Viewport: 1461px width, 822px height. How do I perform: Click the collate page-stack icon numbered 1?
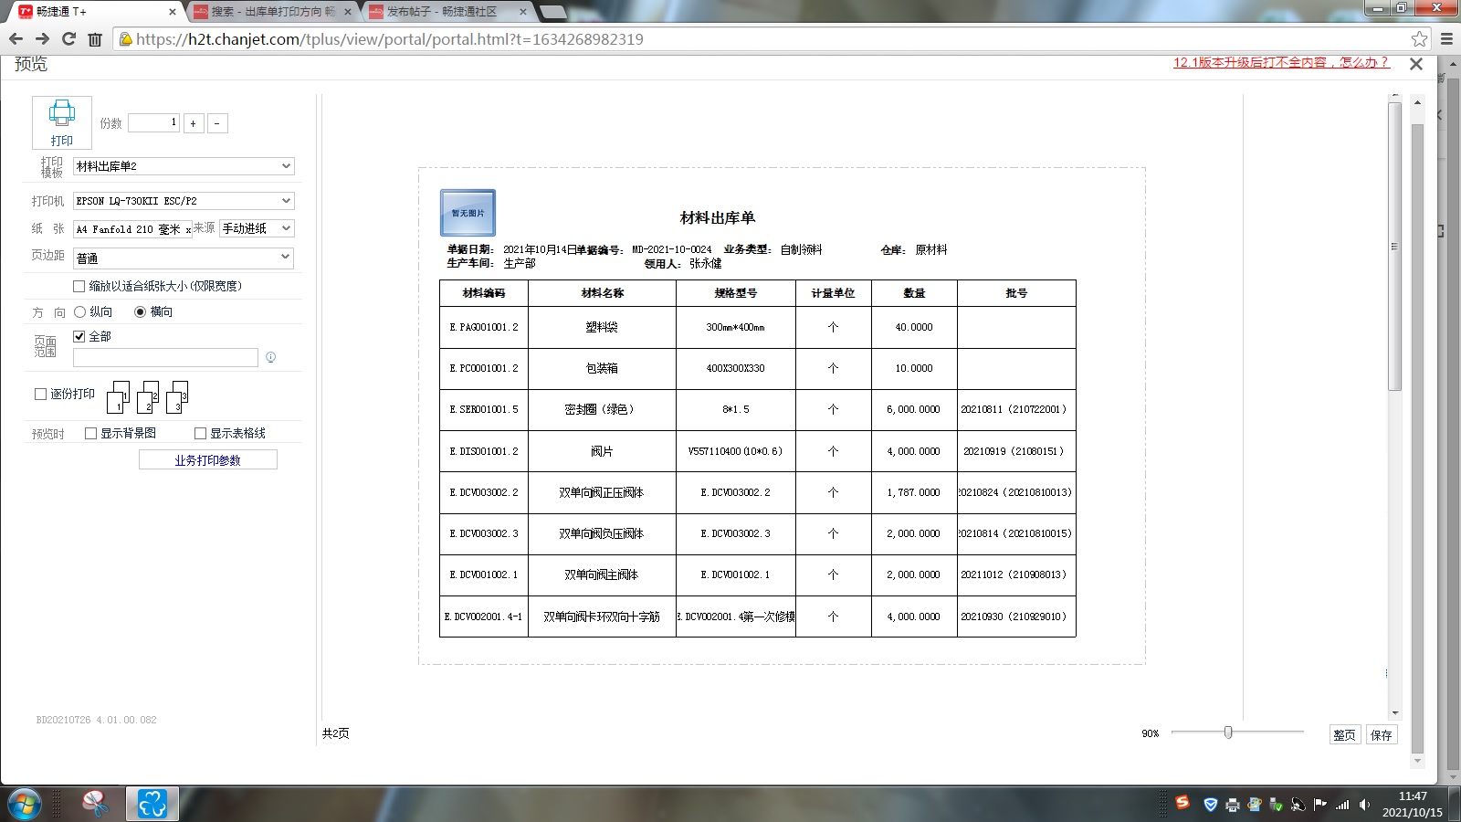pos(118,397)
